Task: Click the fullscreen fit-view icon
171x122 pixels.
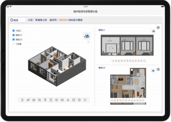Action: [x=85, y=100]
